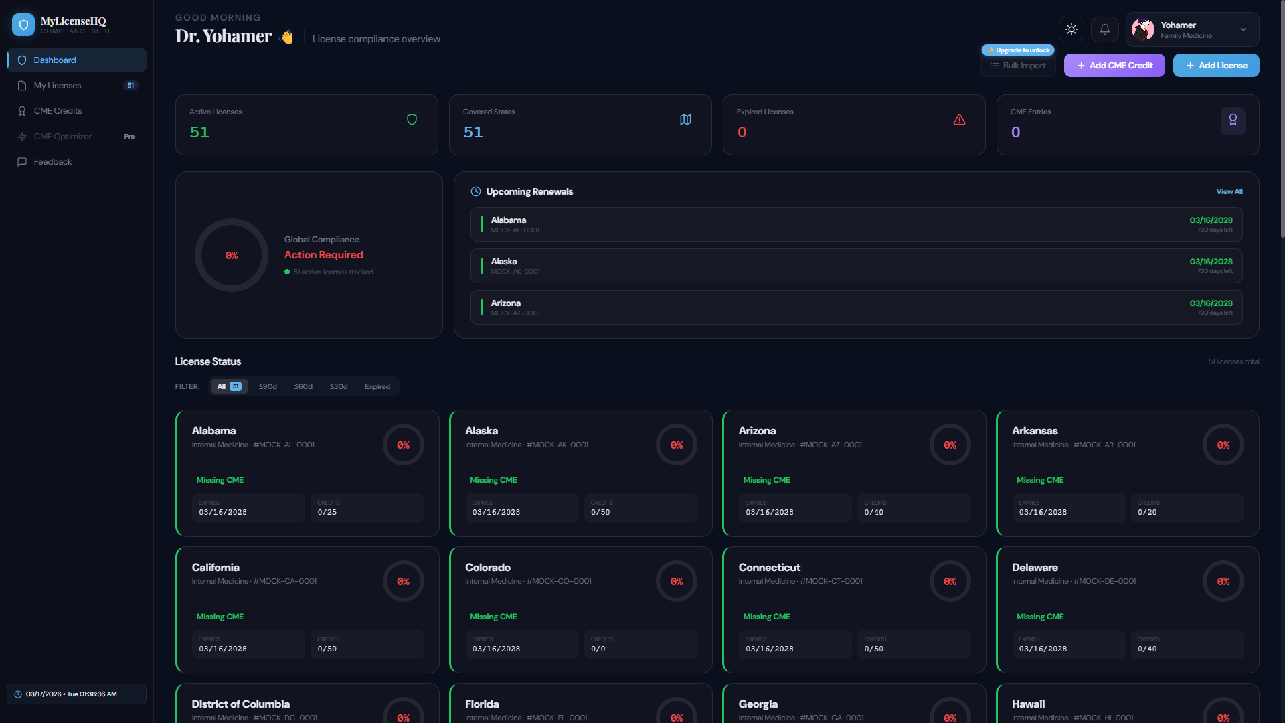This screenshot has width=1285, height=723.
Task: Open notifications via the bell icon
Action: tap(1104, 29)
